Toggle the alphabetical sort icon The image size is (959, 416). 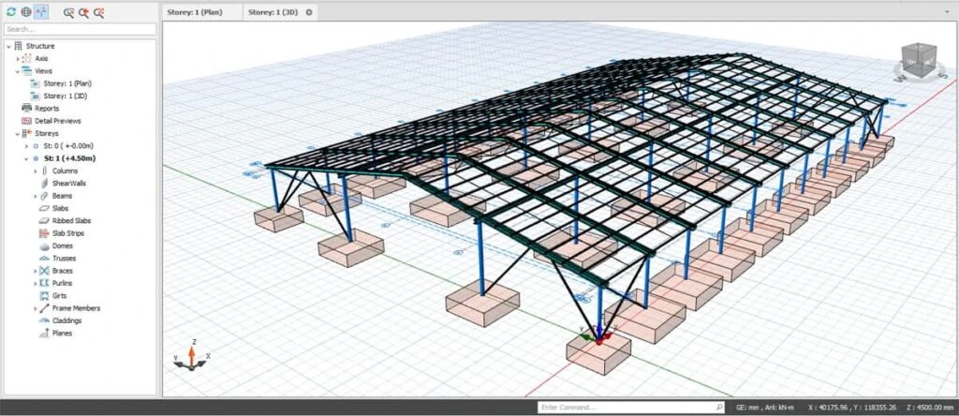coord(41,11)
